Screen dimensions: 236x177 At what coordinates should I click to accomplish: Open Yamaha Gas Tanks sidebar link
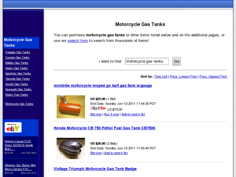click(x=18, y=79)
